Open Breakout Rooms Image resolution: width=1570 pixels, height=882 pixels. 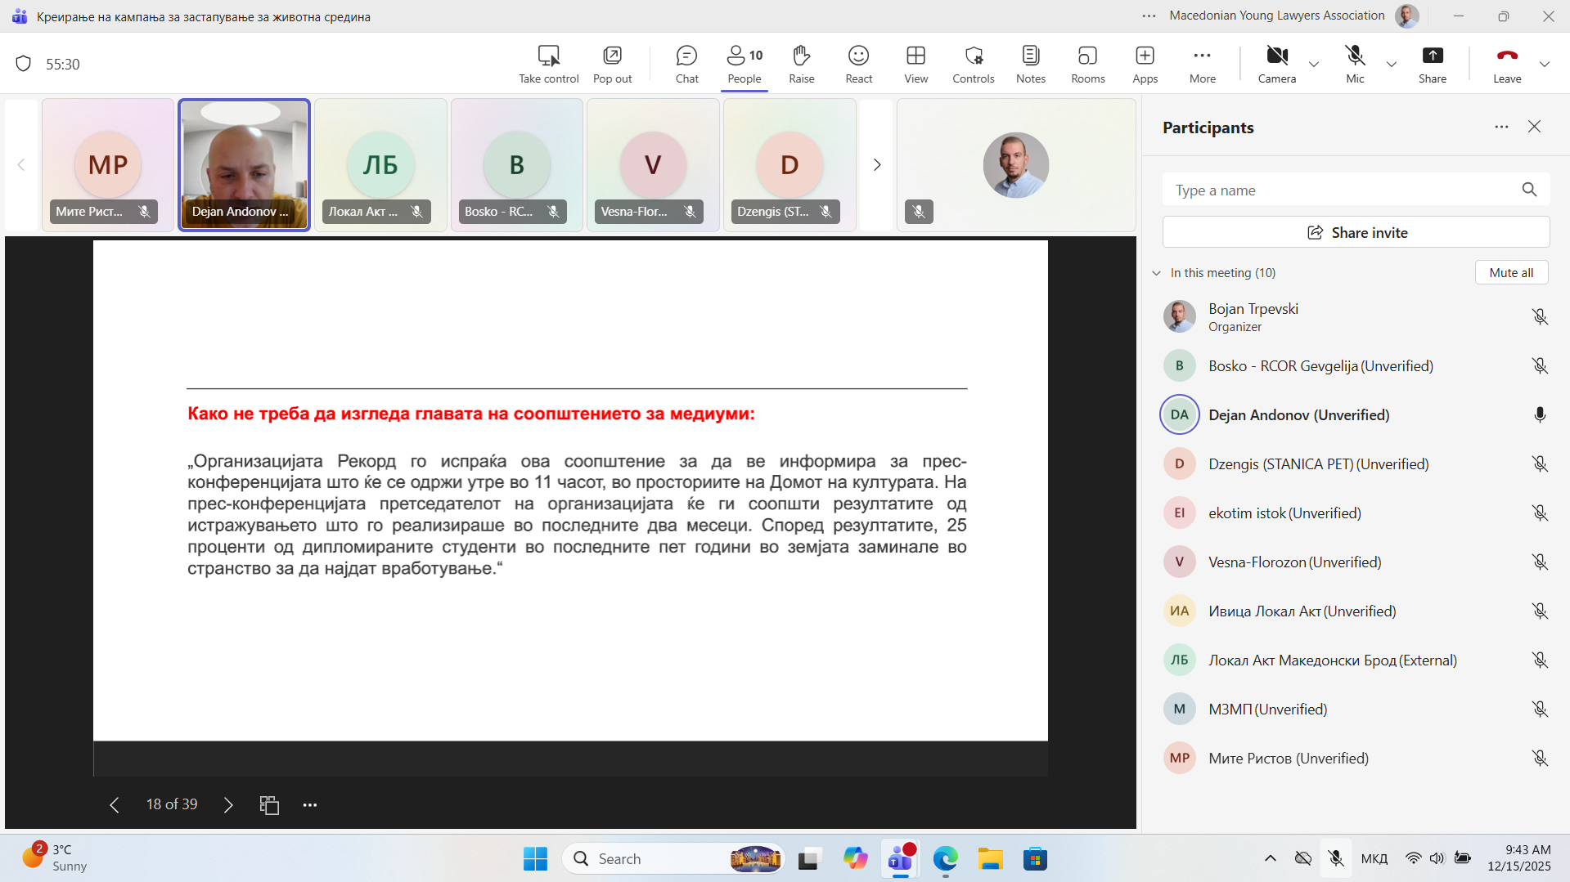1087,65
